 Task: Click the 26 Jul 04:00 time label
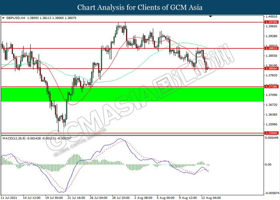pyautogui.click(x=98, y=198)
